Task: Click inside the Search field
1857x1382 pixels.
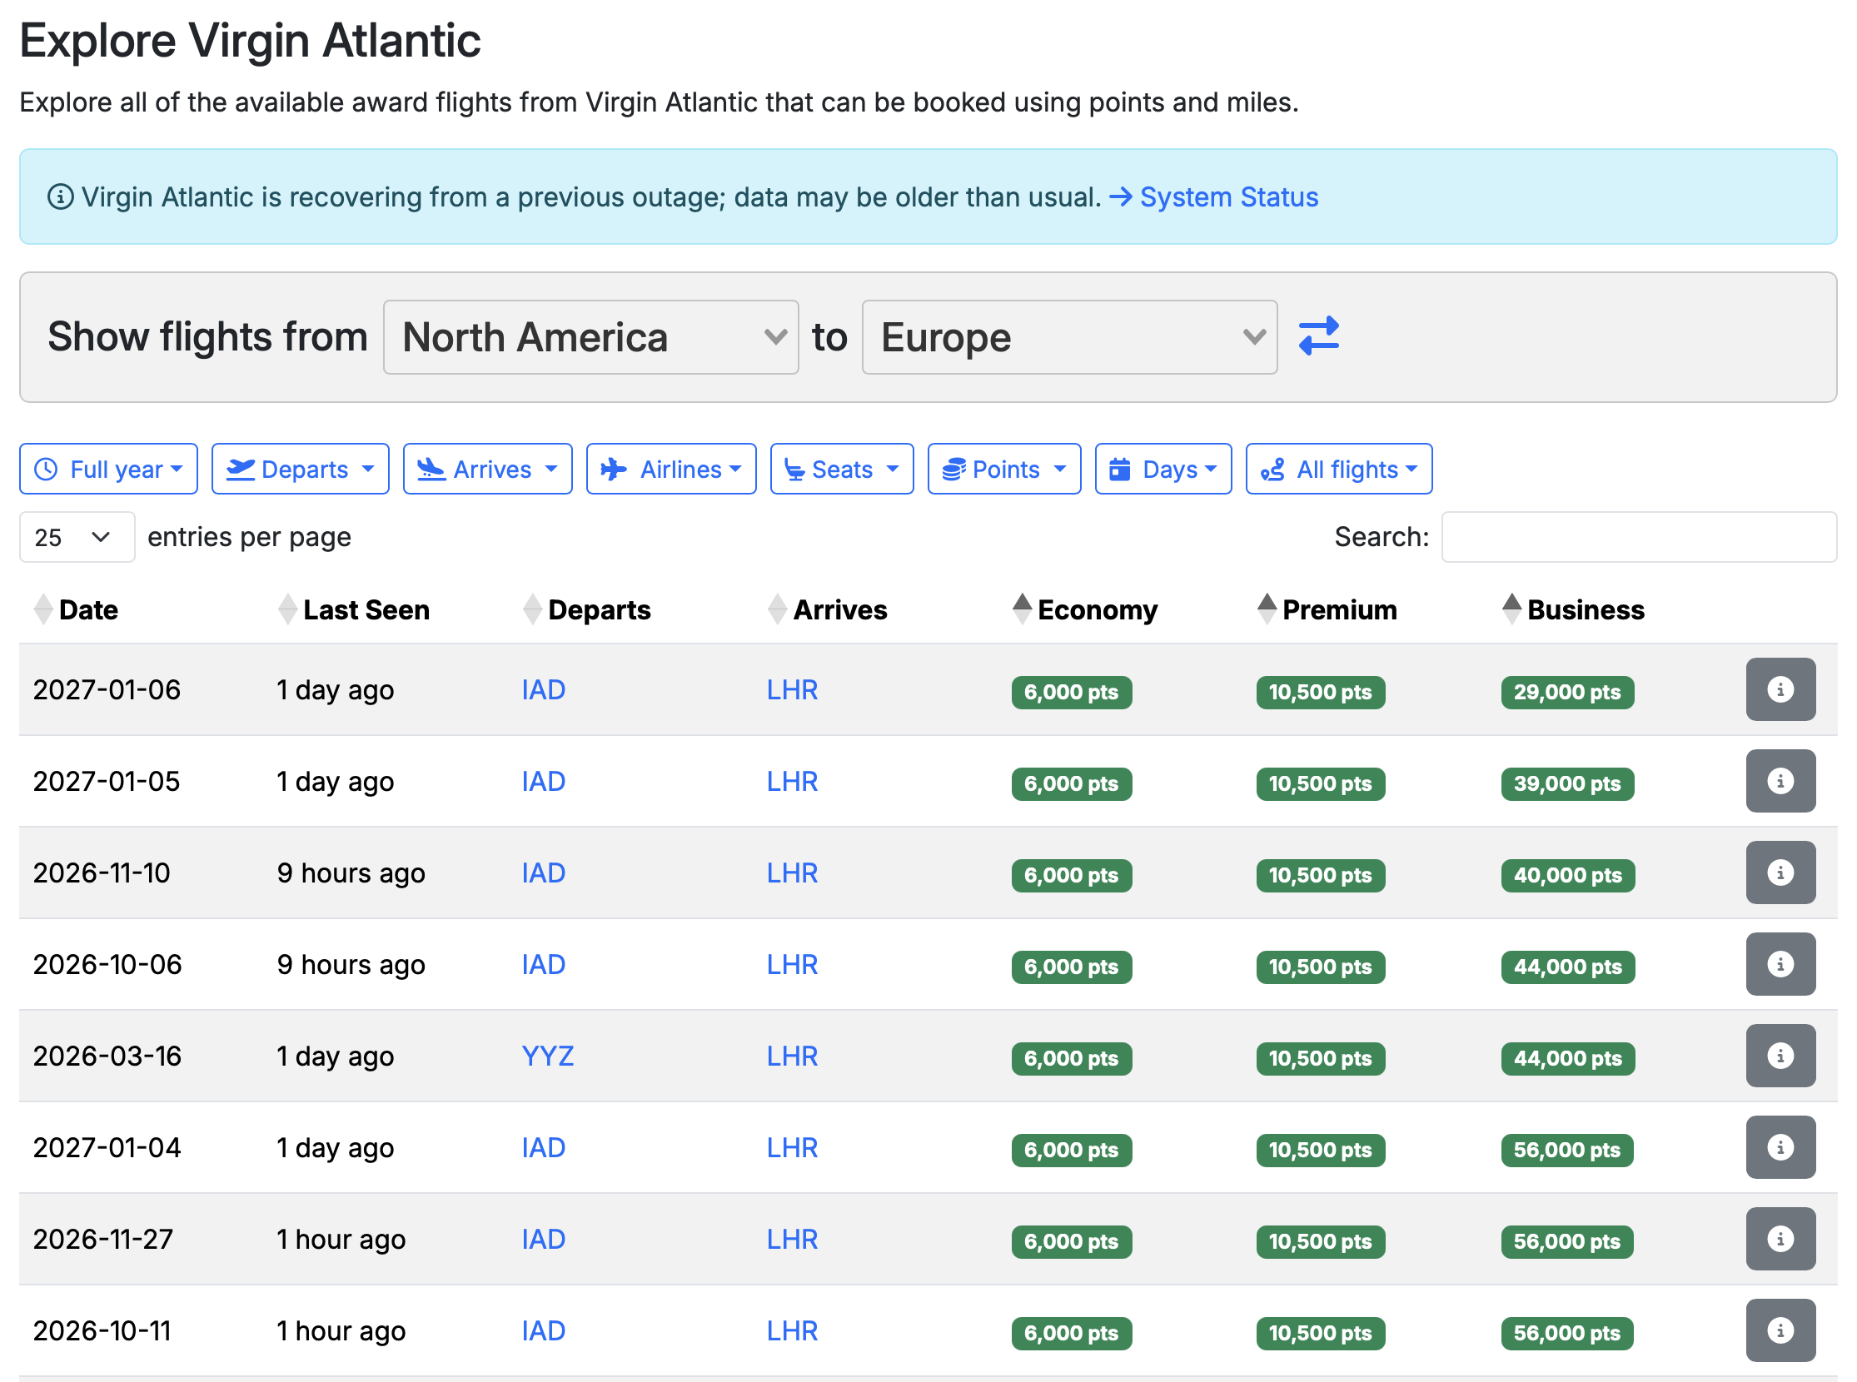Action: (1637, 536)
